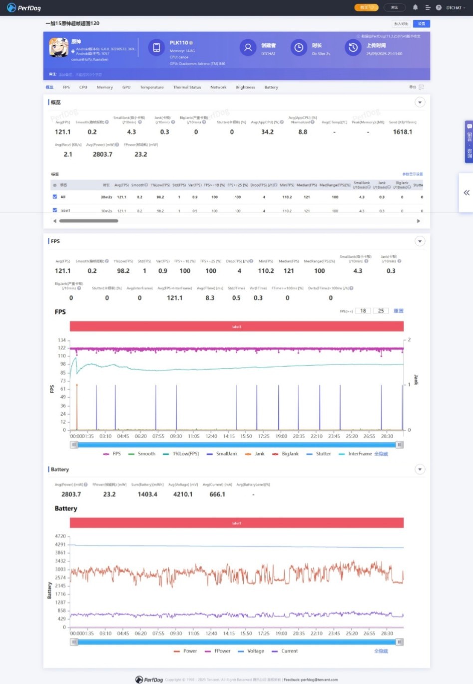Click the upload time history icon
The height and width of the screenshot is (684, 473).
point(353,47)
